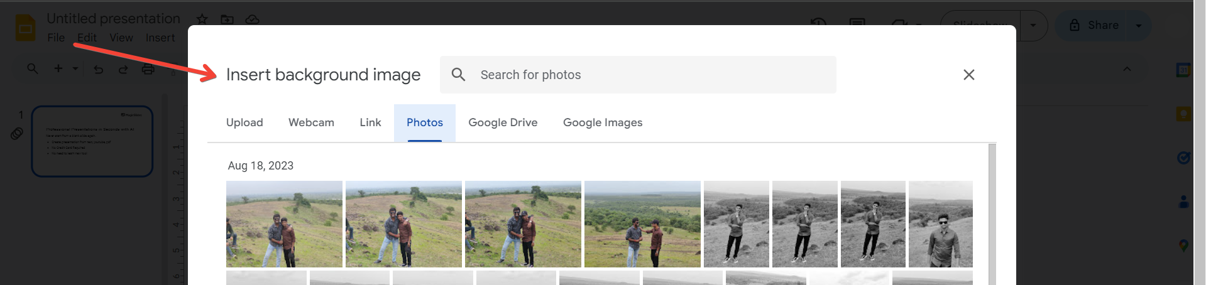Image resolution: width=1206 pixels, height=285 pixels.
Task: Select the first photo from Aug 18, 2023
Action: point(284,224)
